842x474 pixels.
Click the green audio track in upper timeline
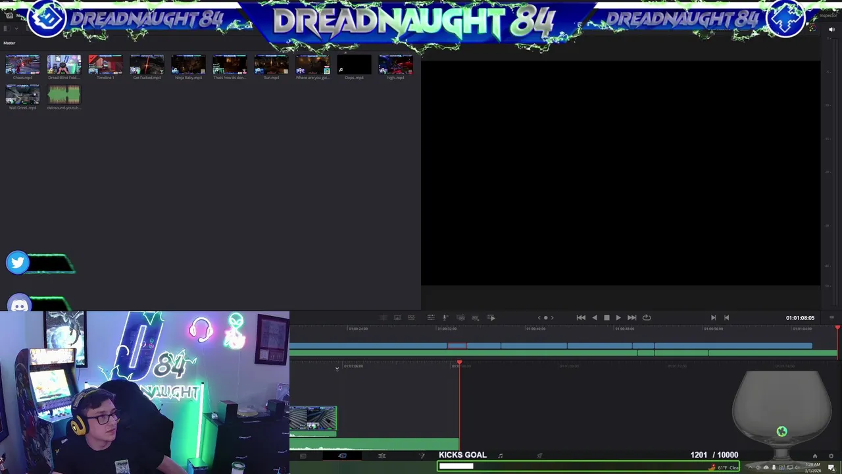pos(562,354)
